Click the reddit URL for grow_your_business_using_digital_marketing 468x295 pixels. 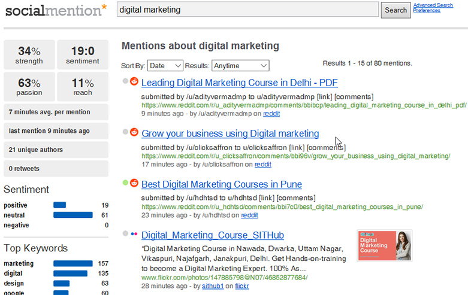pos(296,156)
